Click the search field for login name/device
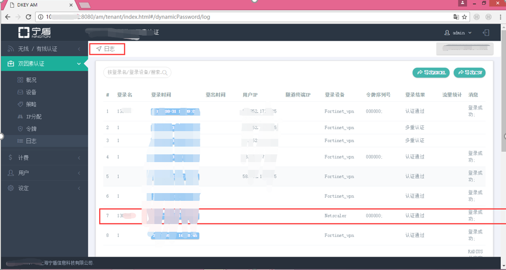This screenshot has width=506, height=270. click(x=137, y=73)
